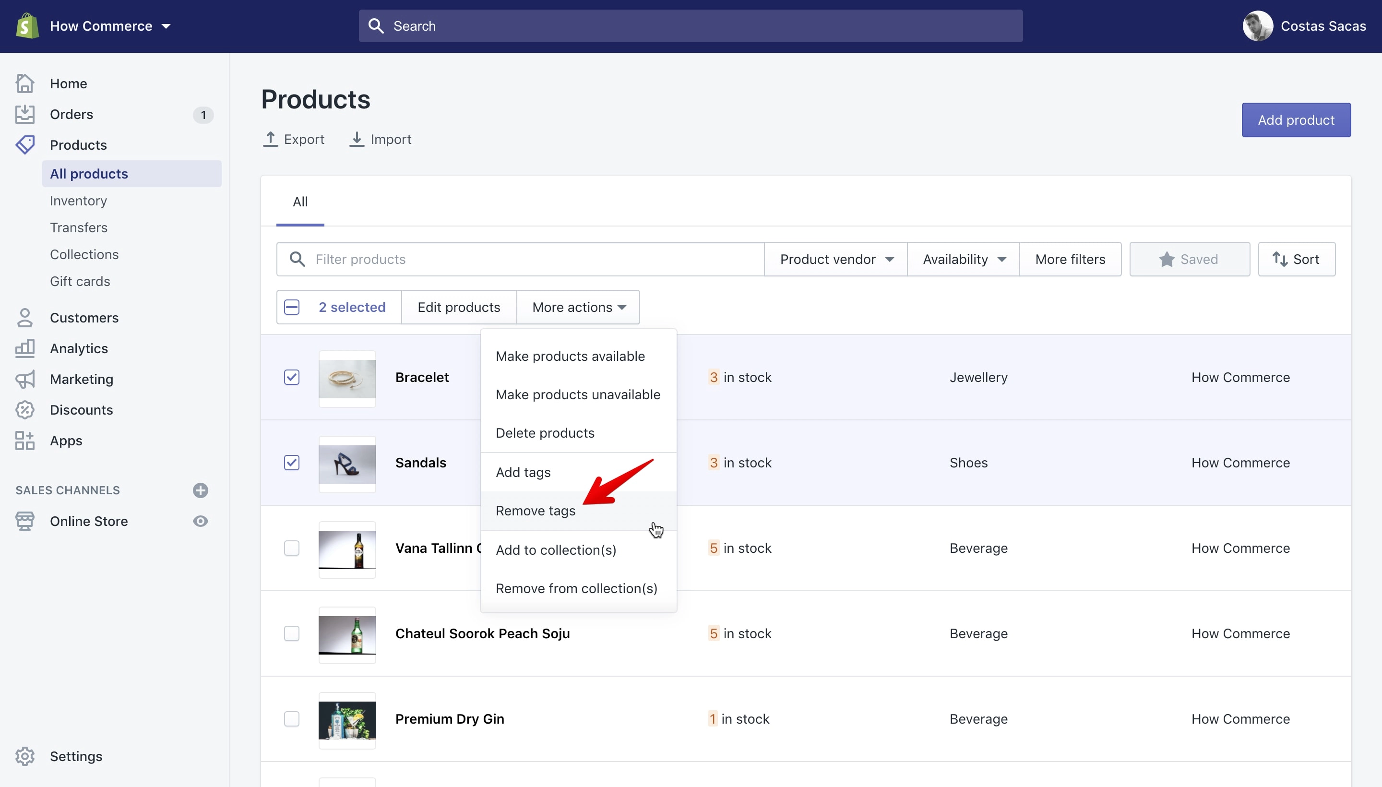This screenshot has width=1382, height=787.
Task: Expand the Product vendor filter dropdown
Action: point(835,259)
